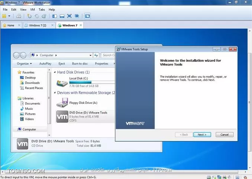Open the Edit menu
The image size is (252, 179).
coord(14,10)
